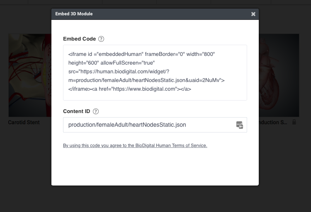This screenshot has height=212, width=311.
Task: Click the embeddedHuman iframe id text
Action: point(120,54)
